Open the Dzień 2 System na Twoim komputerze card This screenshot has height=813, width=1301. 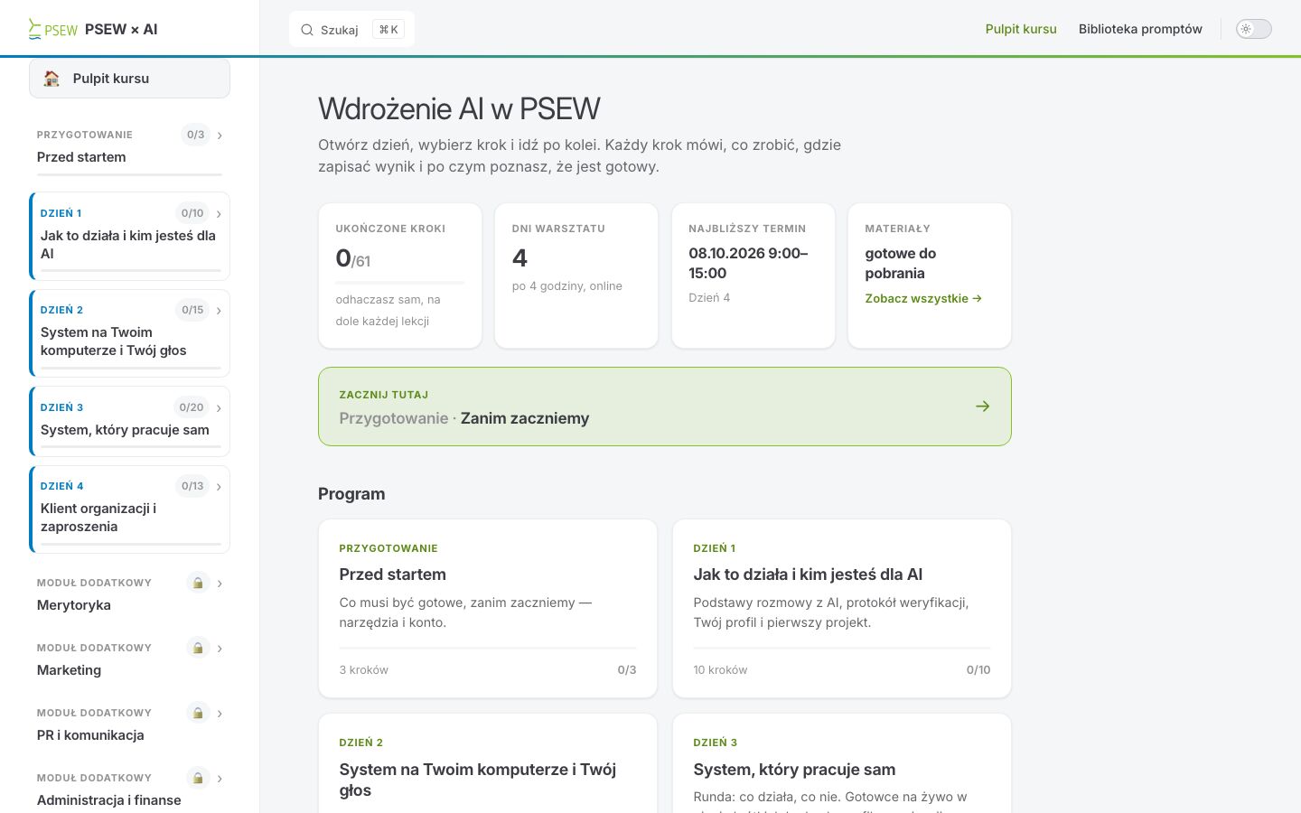coord(488,763)
